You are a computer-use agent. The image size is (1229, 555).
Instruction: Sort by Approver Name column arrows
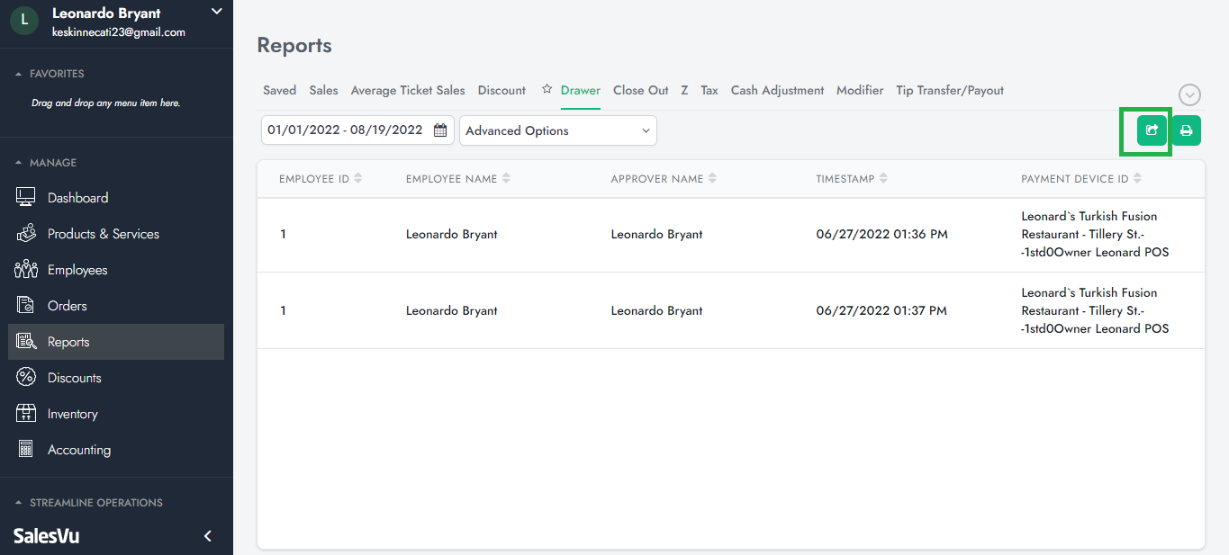tap(712, 179)
